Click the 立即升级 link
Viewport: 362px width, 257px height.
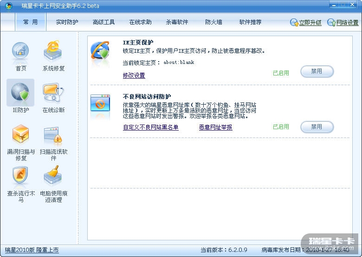tap(310, 23)
